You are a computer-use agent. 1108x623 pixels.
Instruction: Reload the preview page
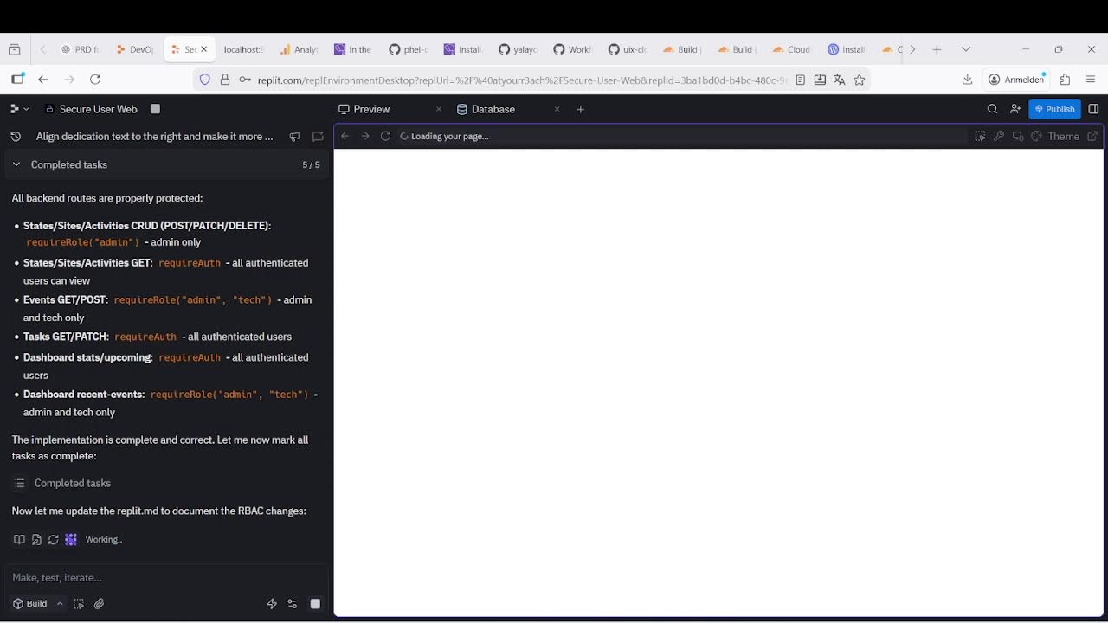tap(385, 136)
